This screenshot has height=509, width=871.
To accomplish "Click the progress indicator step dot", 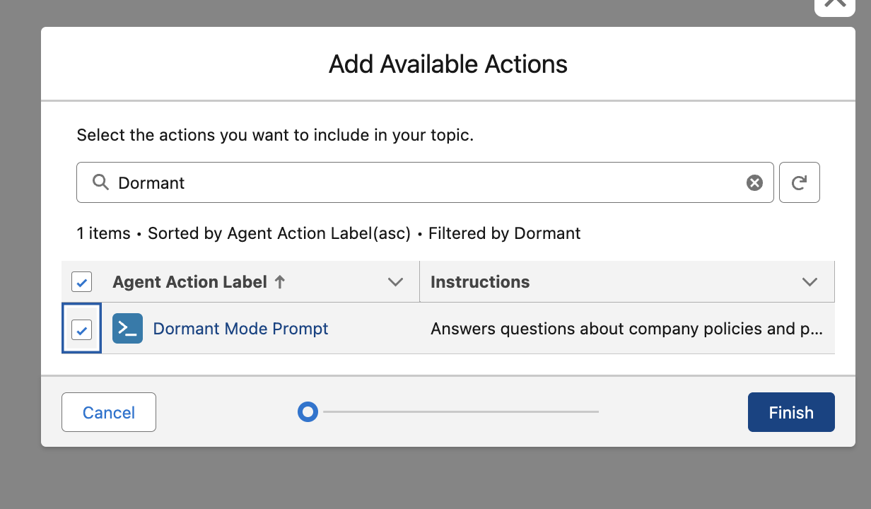I will [x=308, y=411].
